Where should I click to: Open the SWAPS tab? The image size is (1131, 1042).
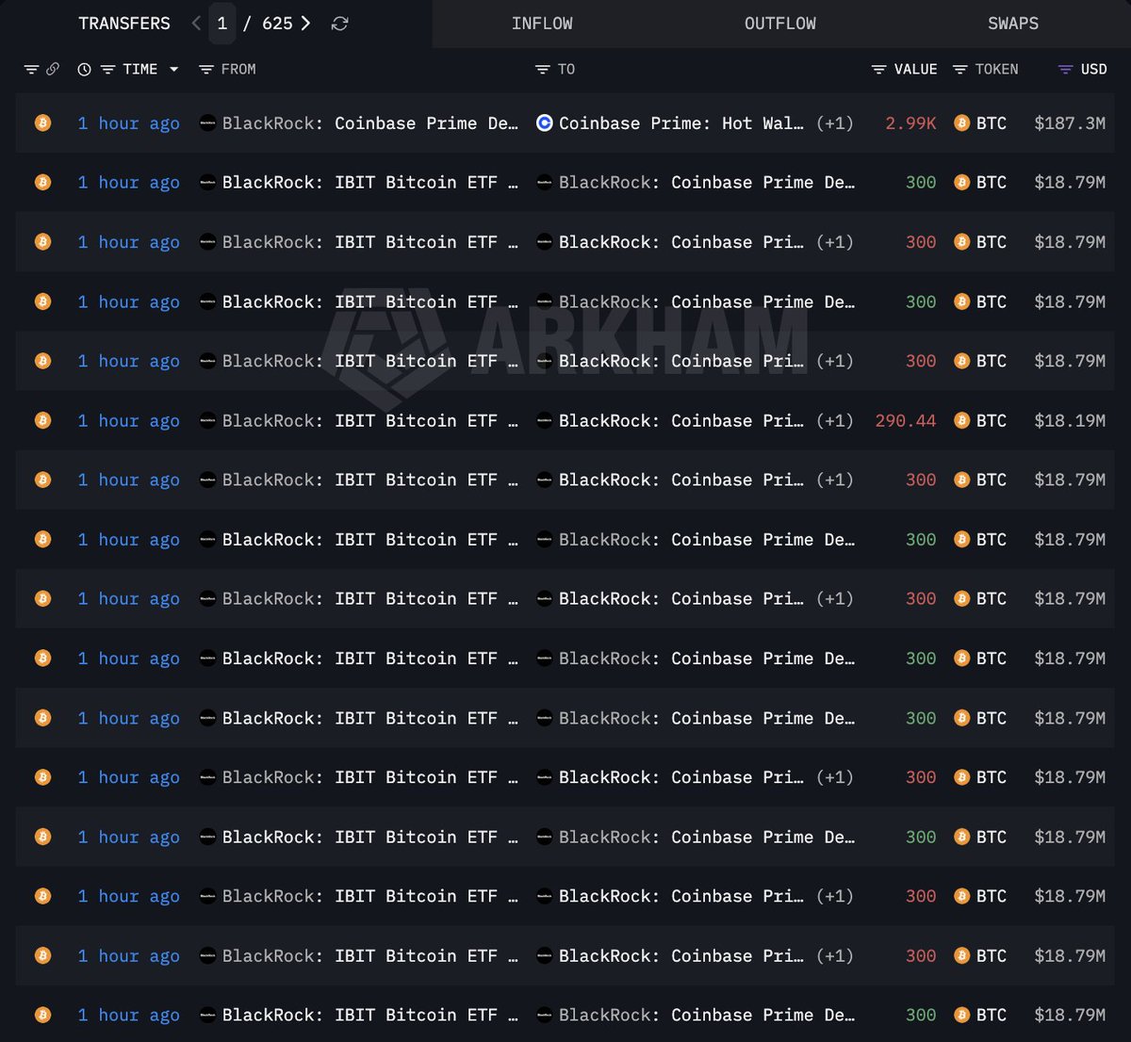point(1013,24)
